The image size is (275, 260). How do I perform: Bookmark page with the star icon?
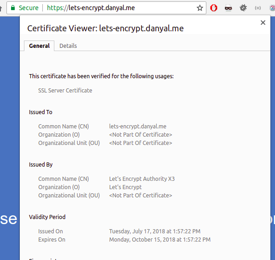tap(199, 8)
